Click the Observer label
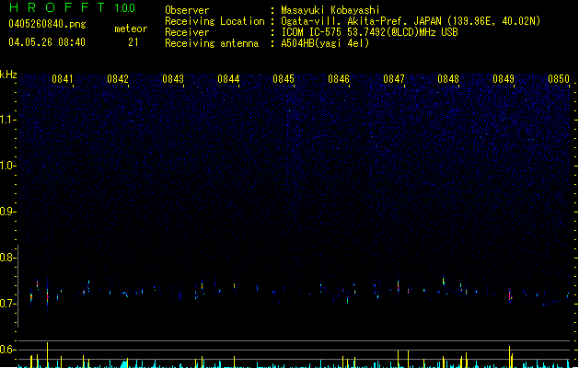The height and width of the screenshot is (368, 579). pyautogui.click(x=187, y=10)
